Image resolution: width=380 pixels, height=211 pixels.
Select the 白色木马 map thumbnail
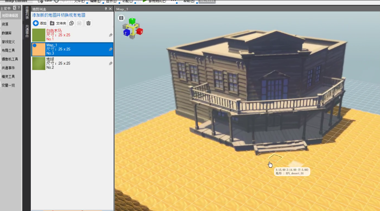pos(39,35)
